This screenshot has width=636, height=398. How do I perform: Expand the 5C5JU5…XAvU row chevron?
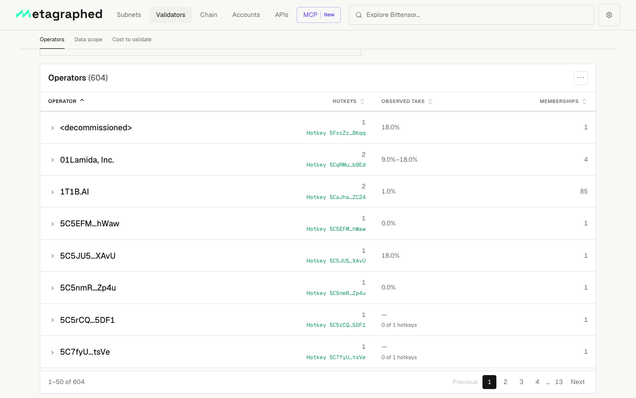(x=53, y=256)
